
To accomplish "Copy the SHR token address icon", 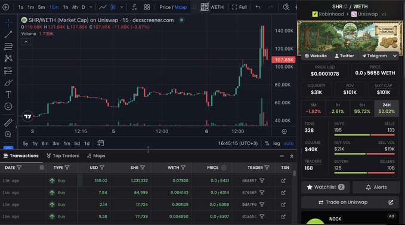I will pos(345,7).
